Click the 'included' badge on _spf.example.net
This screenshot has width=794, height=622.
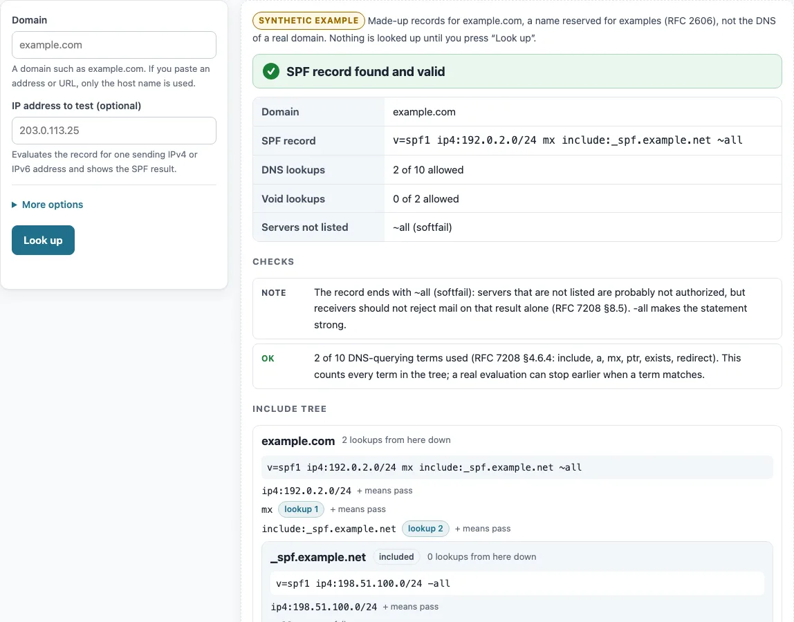click(x=396, y=557)
